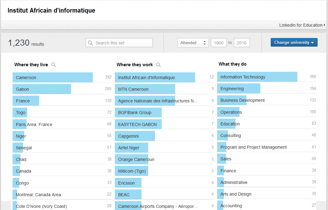
Task: Filter by employer Airtel Niger
Action: point(164,148)
